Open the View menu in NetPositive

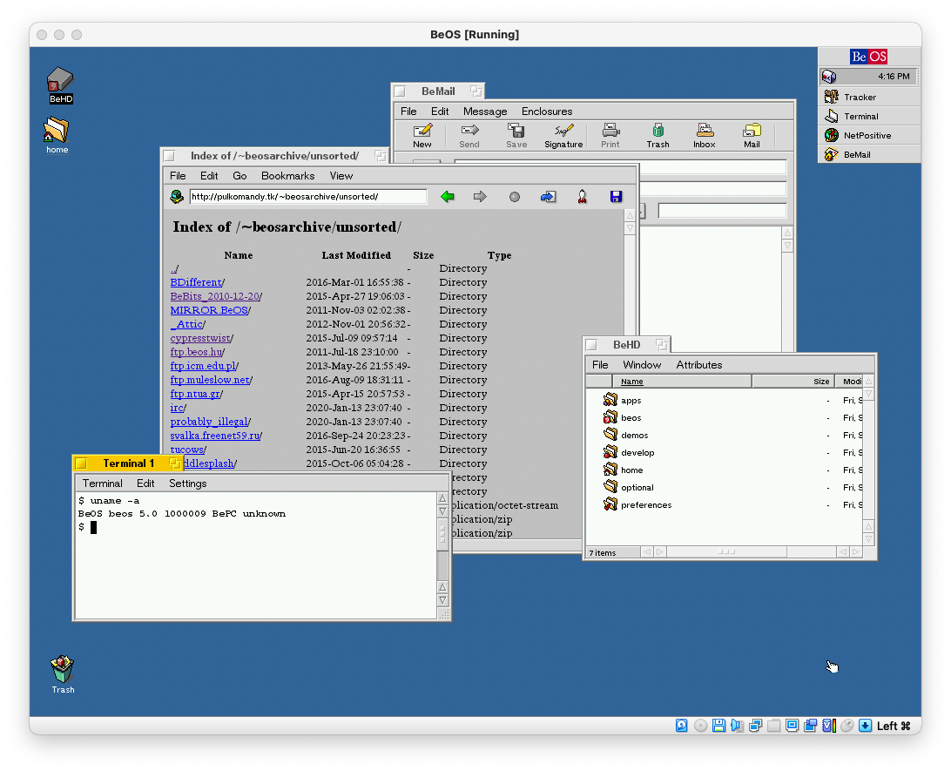[x=341, y=176]
